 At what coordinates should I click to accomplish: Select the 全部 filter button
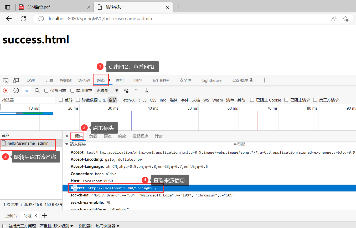112,100
